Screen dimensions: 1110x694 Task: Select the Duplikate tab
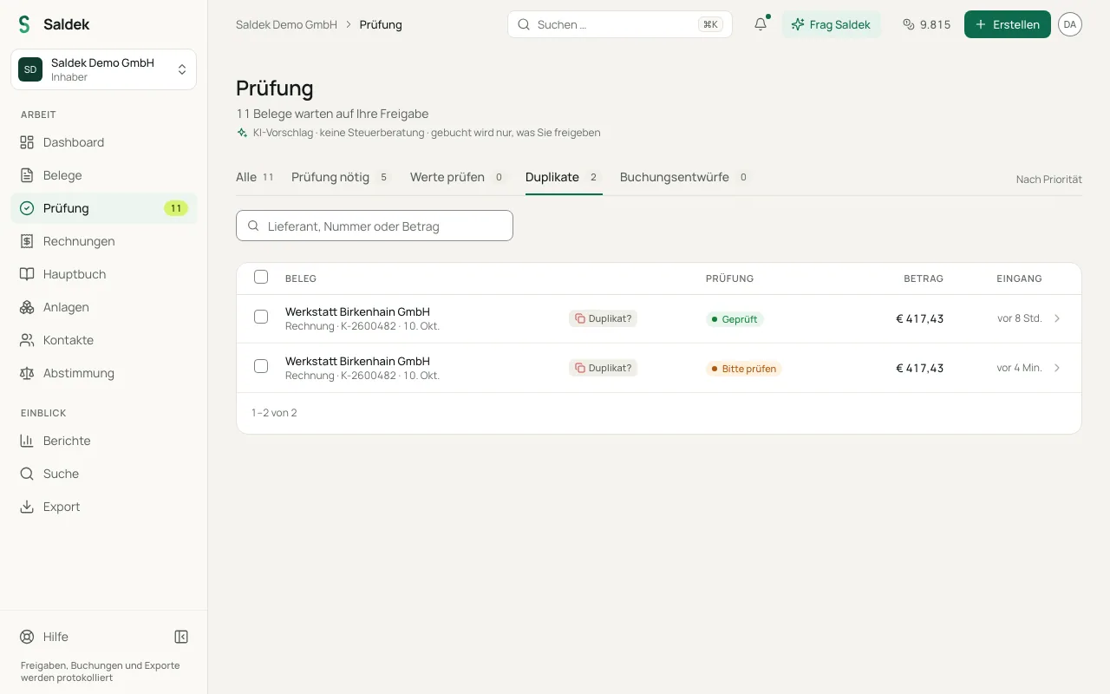(x=564, y=178)
